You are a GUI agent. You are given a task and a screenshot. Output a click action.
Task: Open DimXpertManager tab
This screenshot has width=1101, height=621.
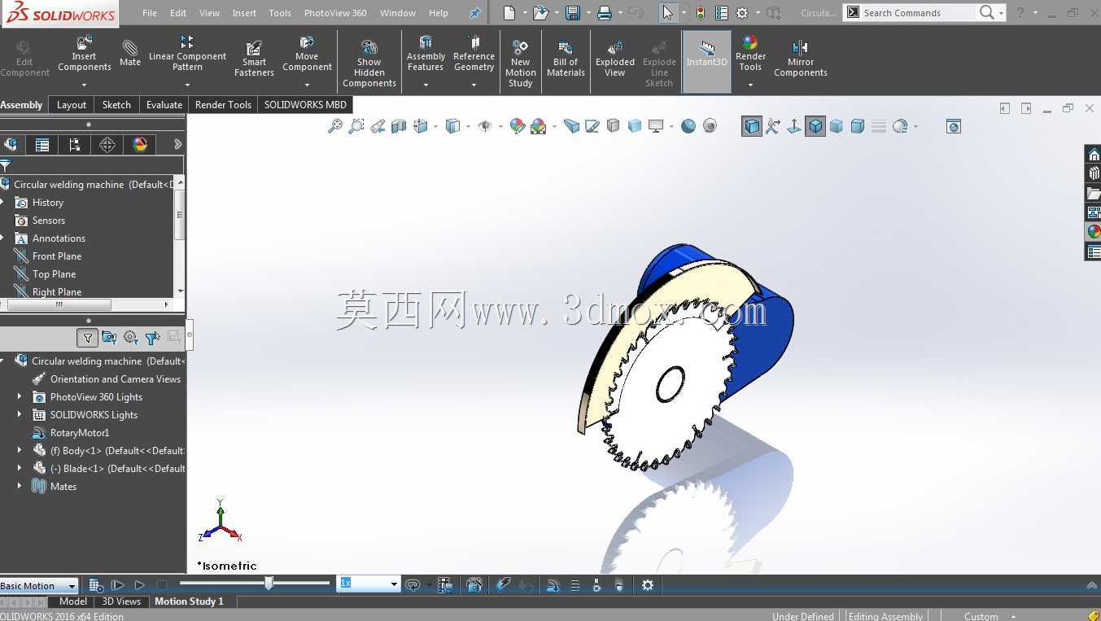(x=107, y=144)
